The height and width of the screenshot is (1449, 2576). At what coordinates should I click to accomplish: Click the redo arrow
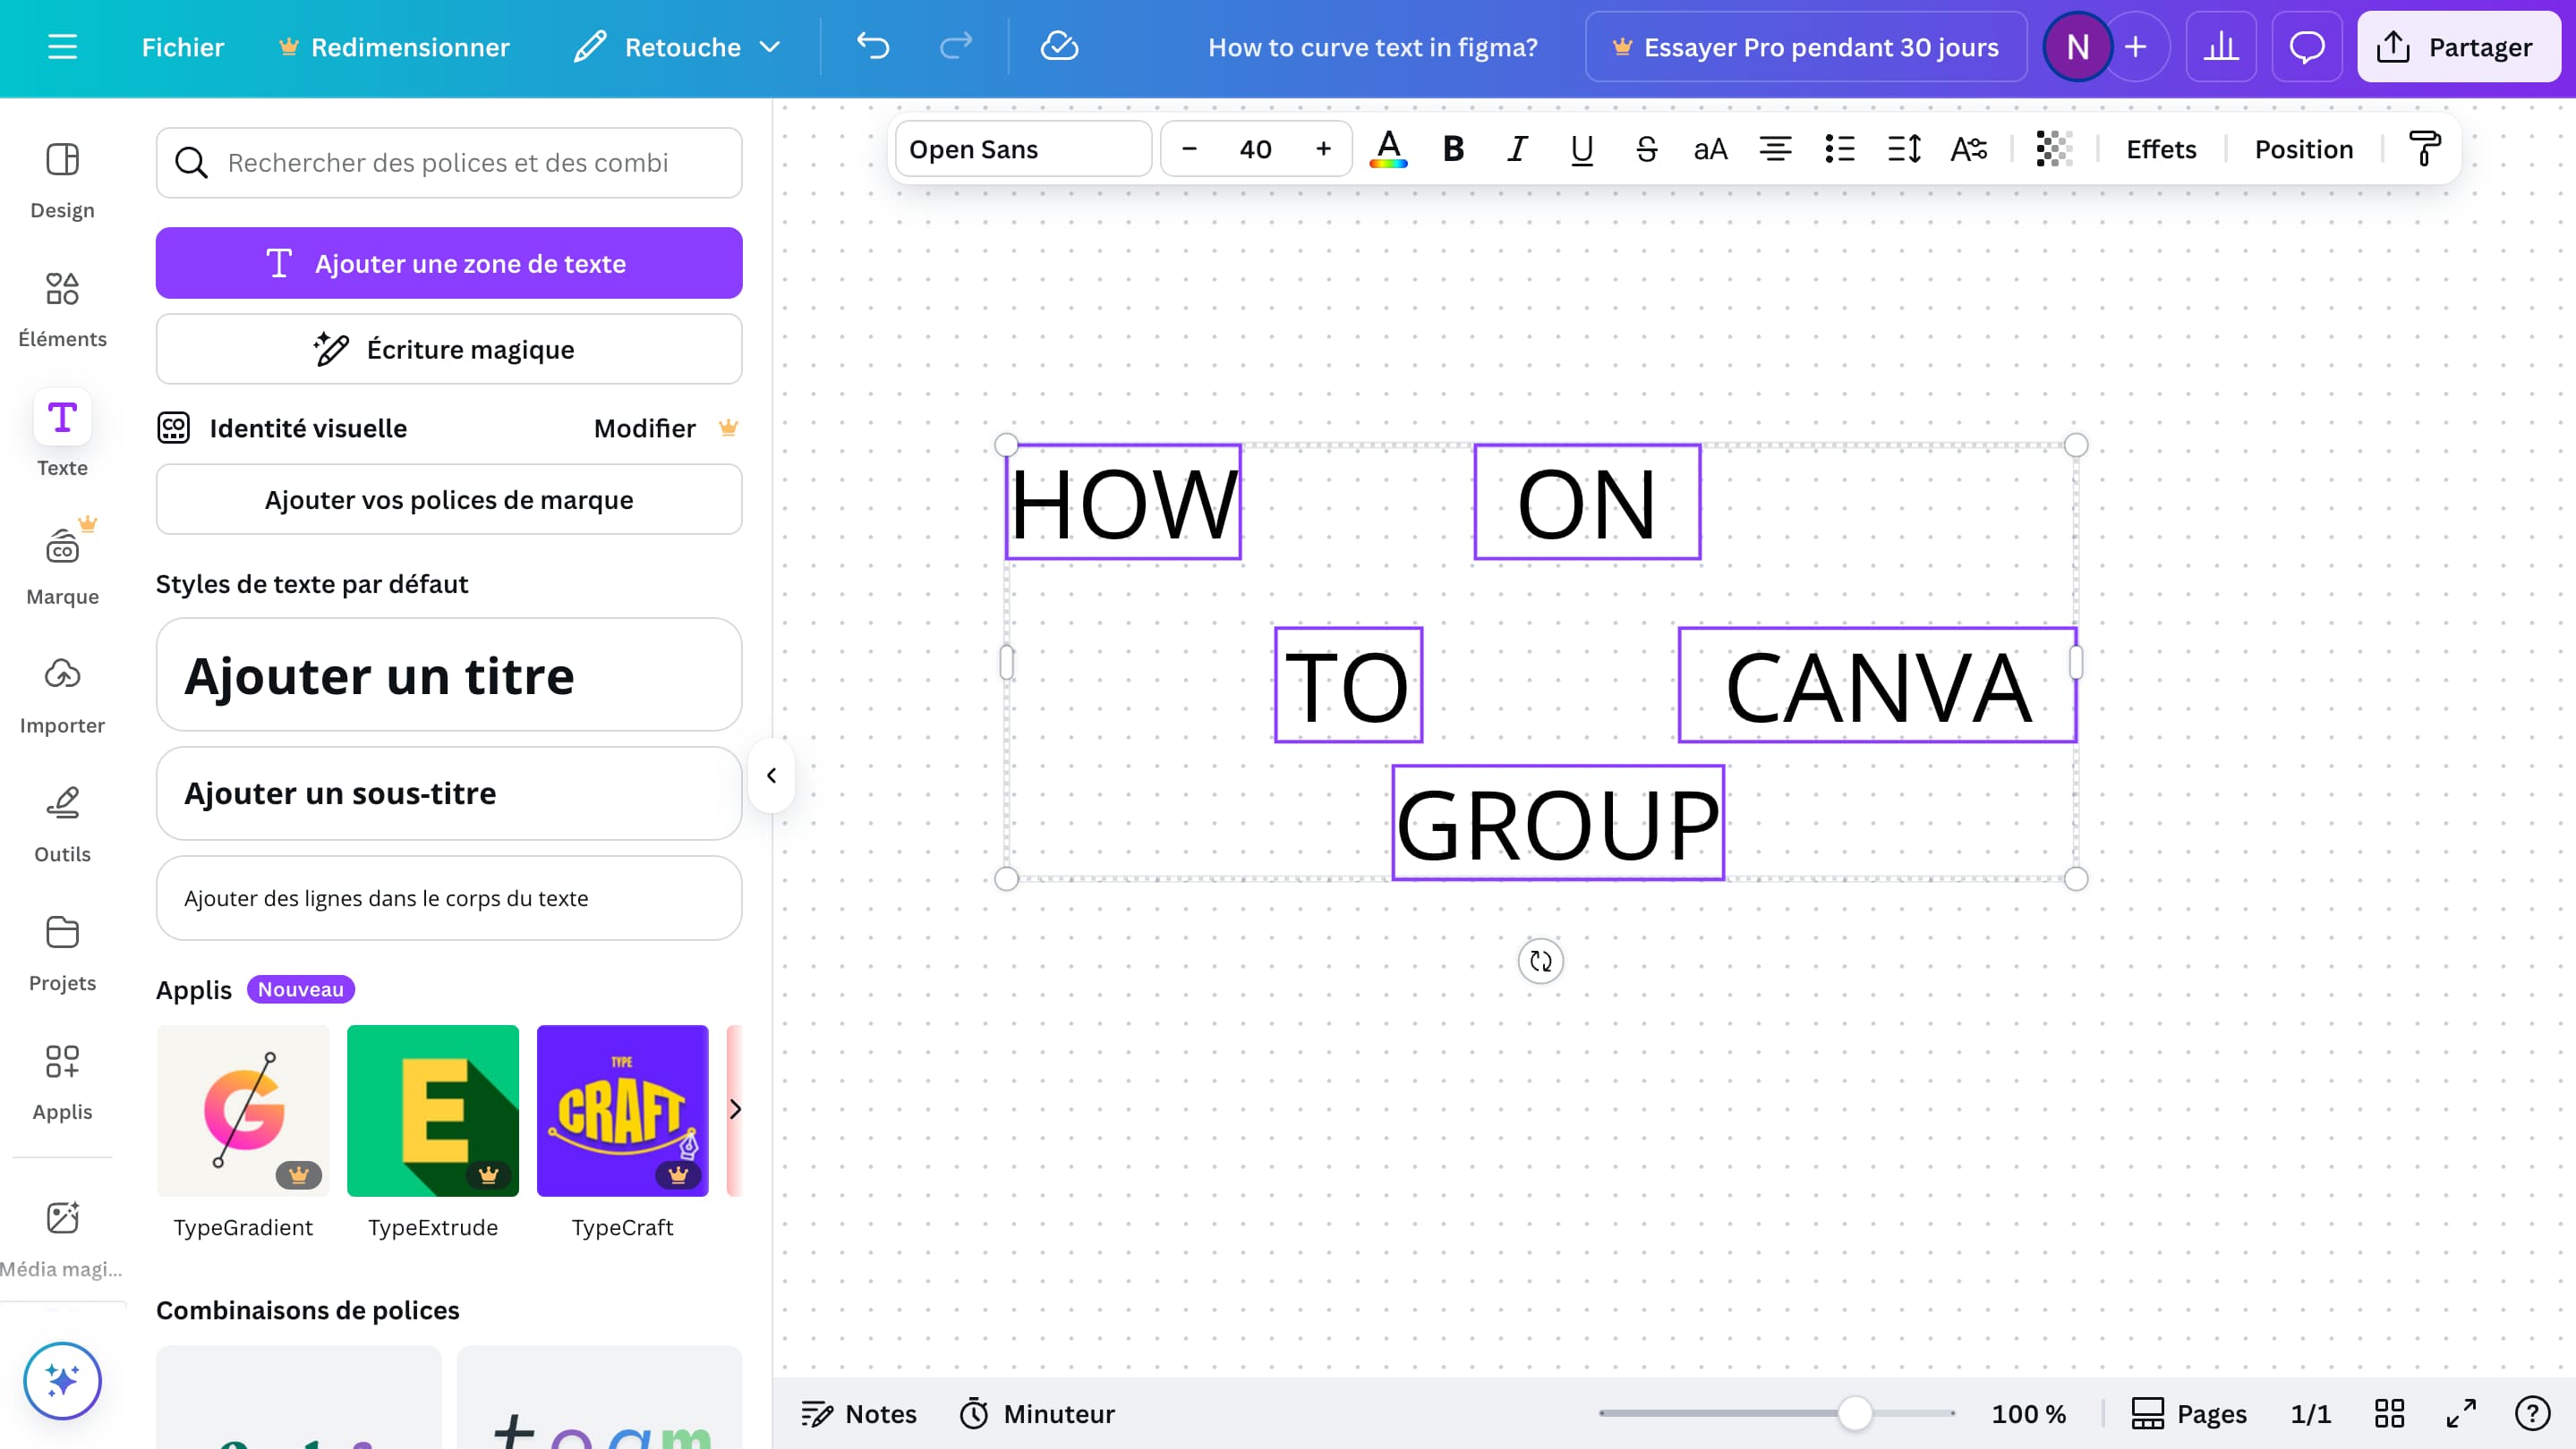[x=956, y=47]
